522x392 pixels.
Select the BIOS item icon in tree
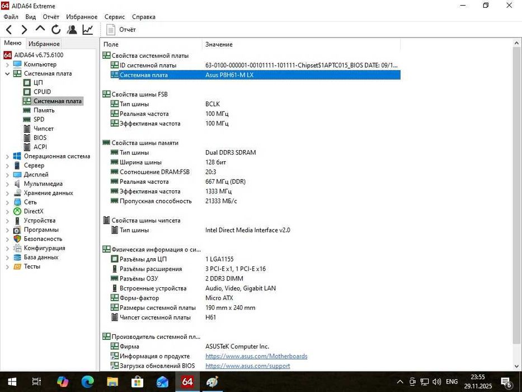[x=27, y=138]
